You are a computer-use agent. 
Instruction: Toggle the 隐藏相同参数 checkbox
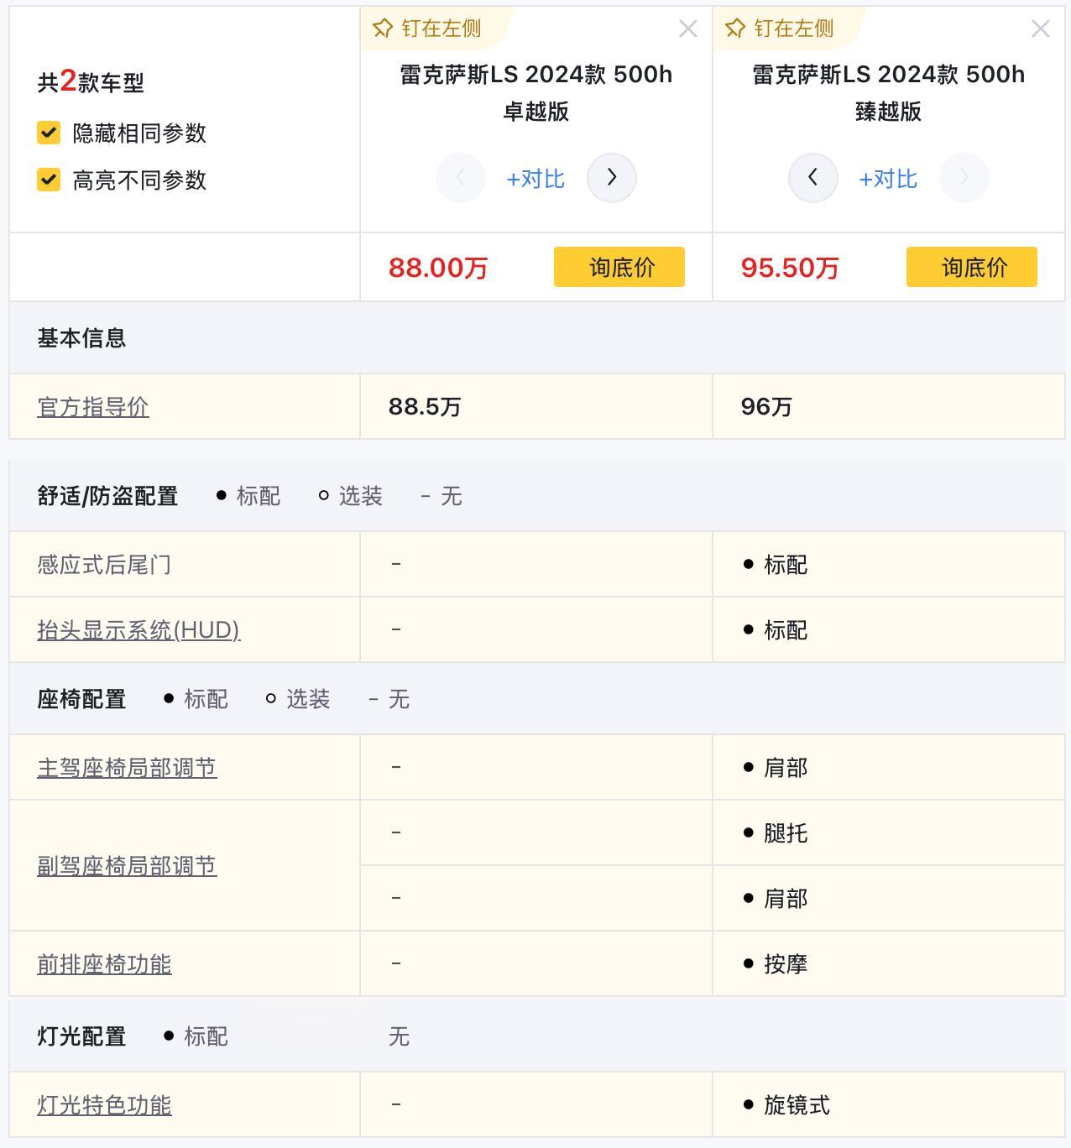49,133
